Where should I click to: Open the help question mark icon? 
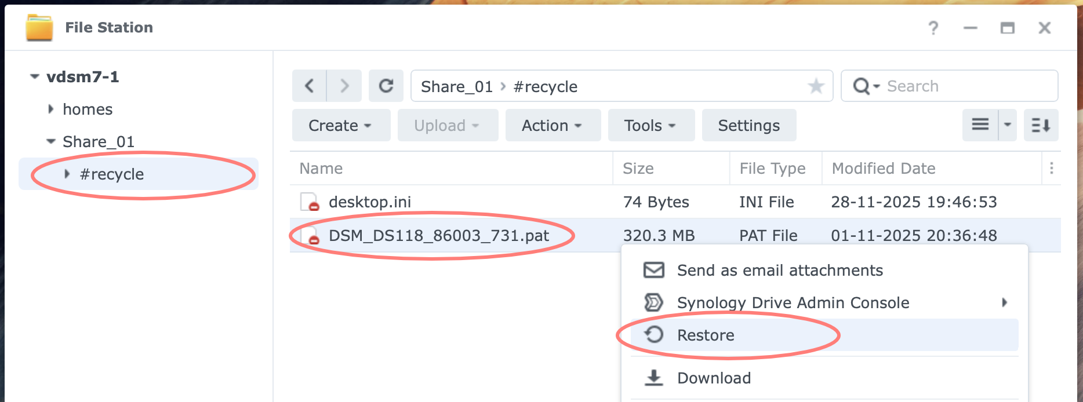coord(933,28)
